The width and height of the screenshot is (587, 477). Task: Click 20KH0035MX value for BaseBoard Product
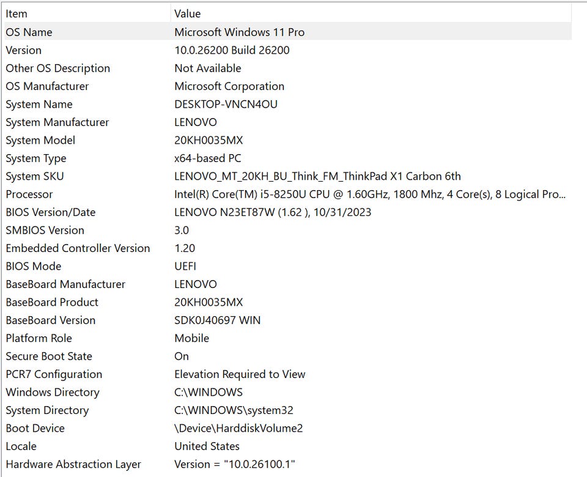tap(209, 302)
